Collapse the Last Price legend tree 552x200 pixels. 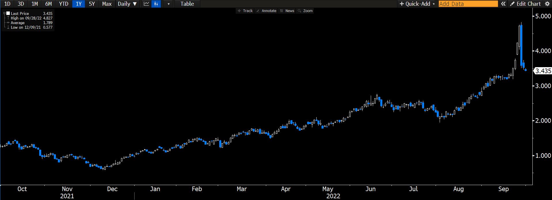pyautogui.click(x=4, y=13)
